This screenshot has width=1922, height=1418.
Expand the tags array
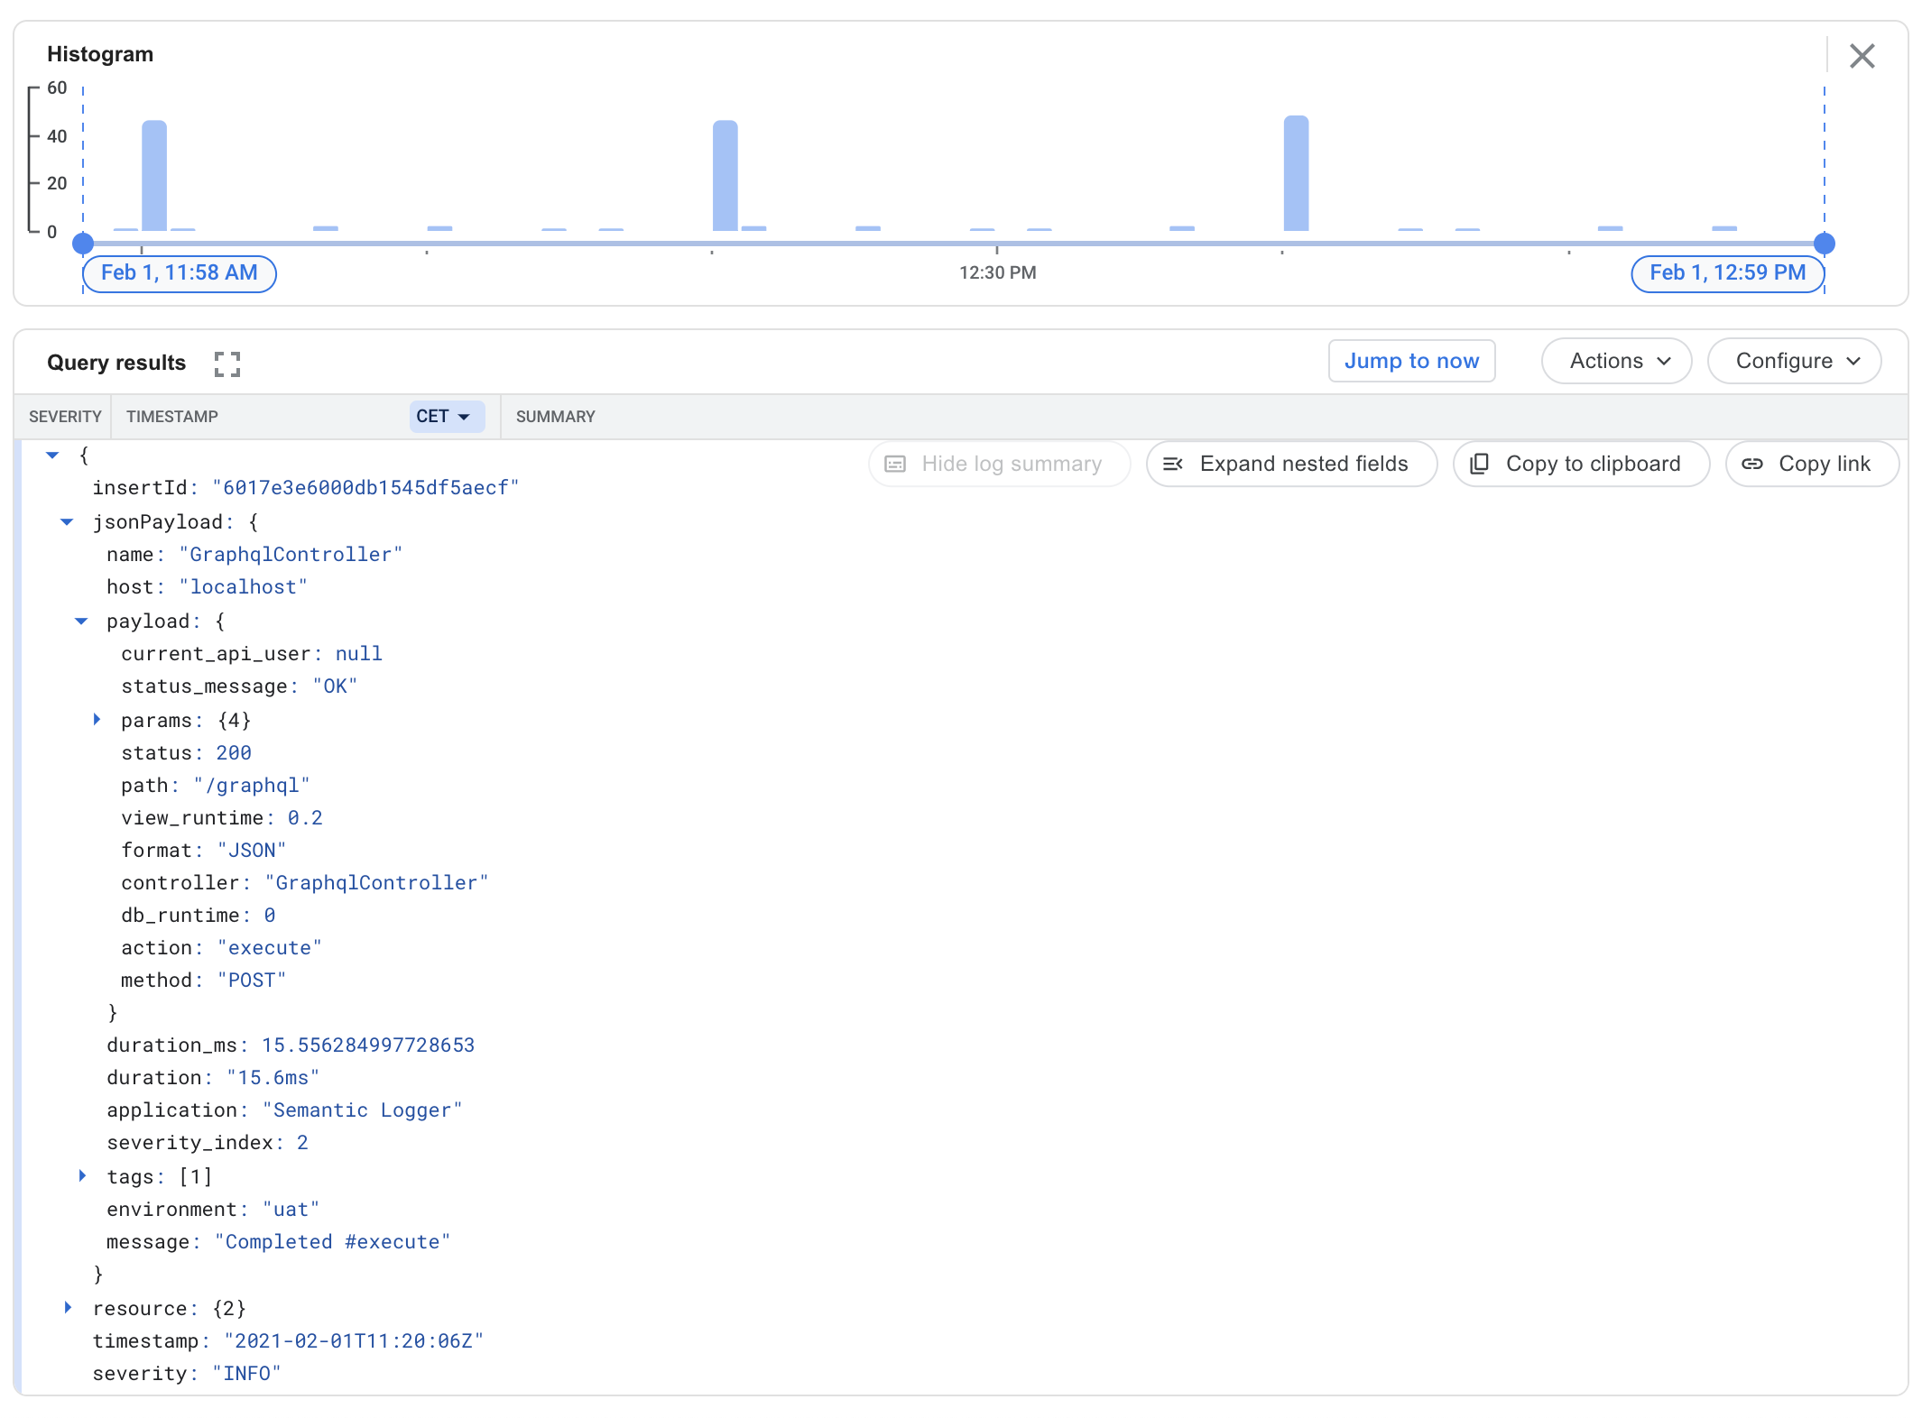click(x=82, y=1176)
